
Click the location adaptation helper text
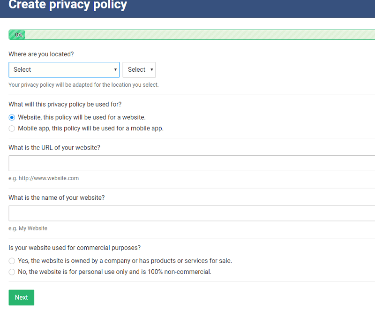pyautogui.click(x=83, y=85)
